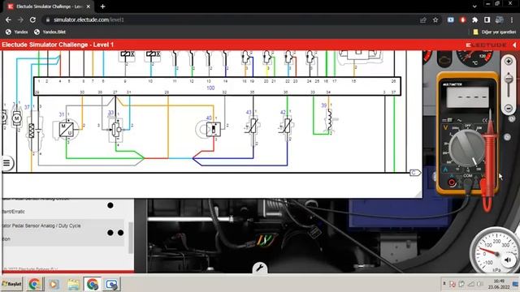Open Chrome three-dot menu
Viewport: 520px width, 292px height.
[512, 20]
